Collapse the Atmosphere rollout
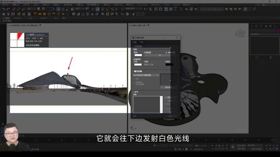The width and height of the screenshot is (280, 157). pos(133,92)
